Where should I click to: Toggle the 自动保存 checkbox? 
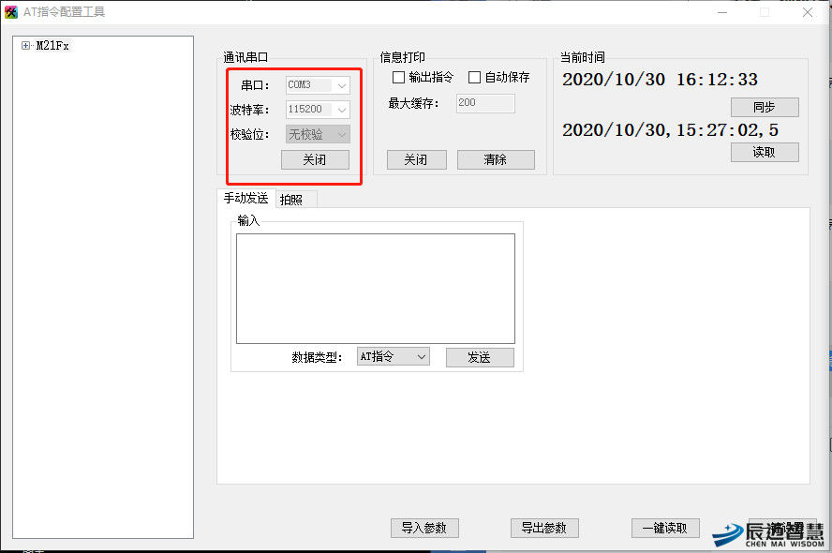(474, 78)
